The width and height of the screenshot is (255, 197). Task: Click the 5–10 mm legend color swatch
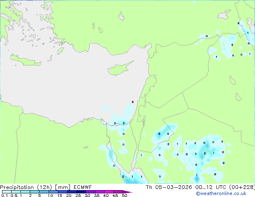tap(44, 192)
